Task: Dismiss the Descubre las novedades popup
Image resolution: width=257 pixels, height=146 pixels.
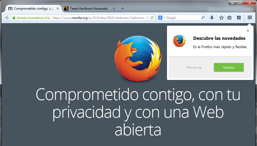Action: coord(248,31)
